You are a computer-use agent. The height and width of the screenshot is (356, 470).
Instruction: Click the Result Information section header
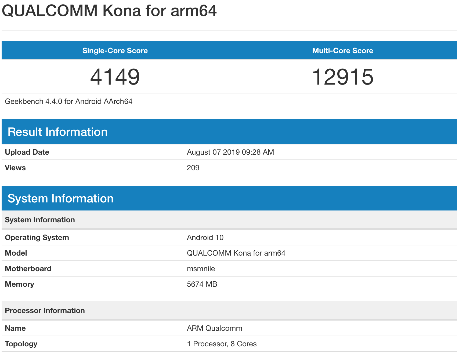click(229, 132)
